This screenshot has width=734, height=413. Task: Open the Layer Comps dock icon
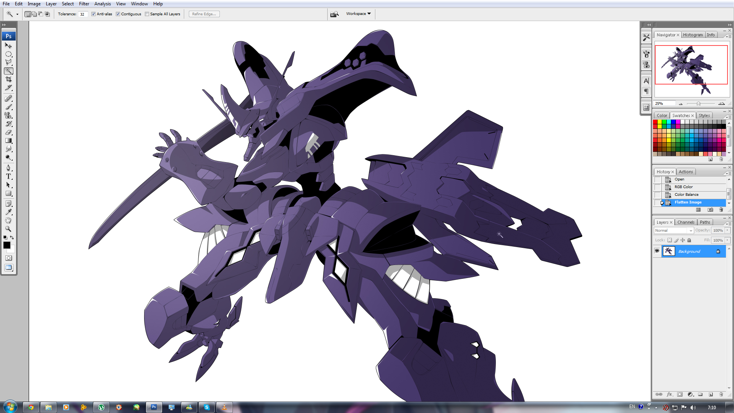click(646, 107)
